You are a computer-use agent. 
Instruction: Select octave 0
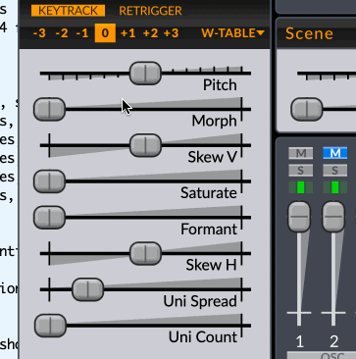pyautogui.click(x=105, y=33)
